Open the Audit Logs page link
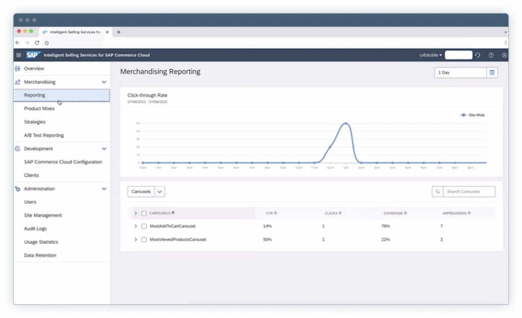Screen dimensions: 522x318 35,228
